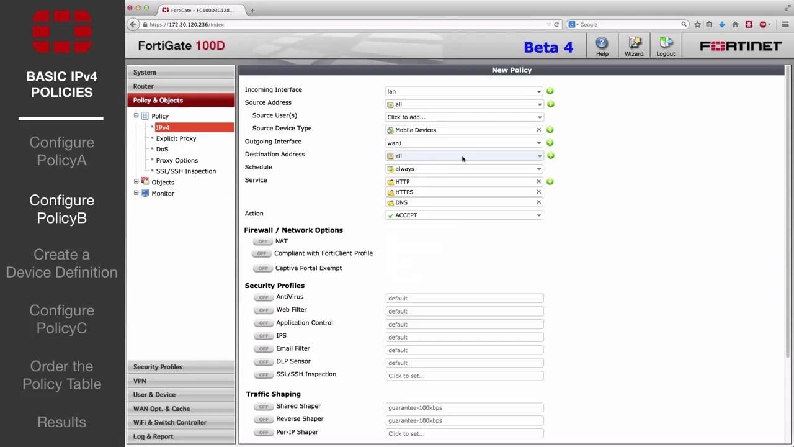Add Source Device Type with green plus
Screen dimensions: 794x447
550,130
